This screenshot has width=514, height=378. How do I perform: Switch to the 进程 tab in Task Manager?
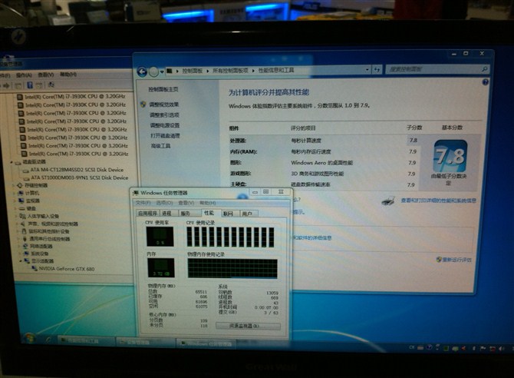[x=167, y=214]
